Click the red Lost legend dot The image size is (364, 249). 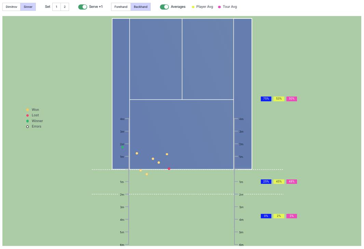coord(28,115)
